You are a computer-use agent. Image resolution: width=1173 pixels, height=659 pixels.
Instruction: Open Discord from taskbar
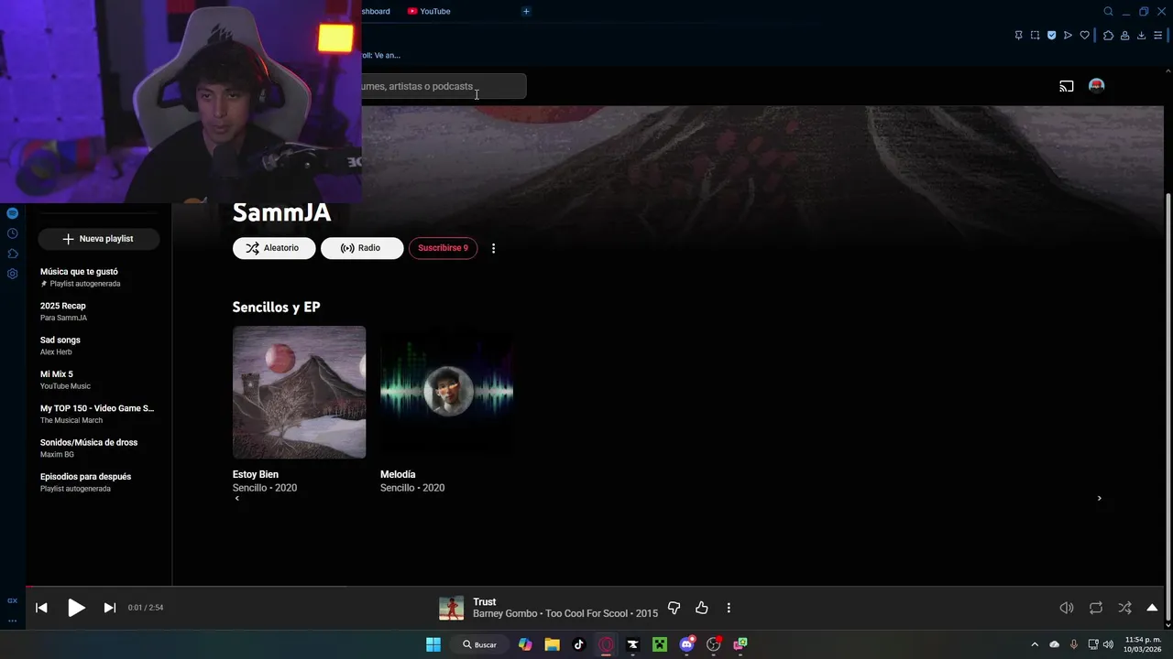tap(686, 644)
